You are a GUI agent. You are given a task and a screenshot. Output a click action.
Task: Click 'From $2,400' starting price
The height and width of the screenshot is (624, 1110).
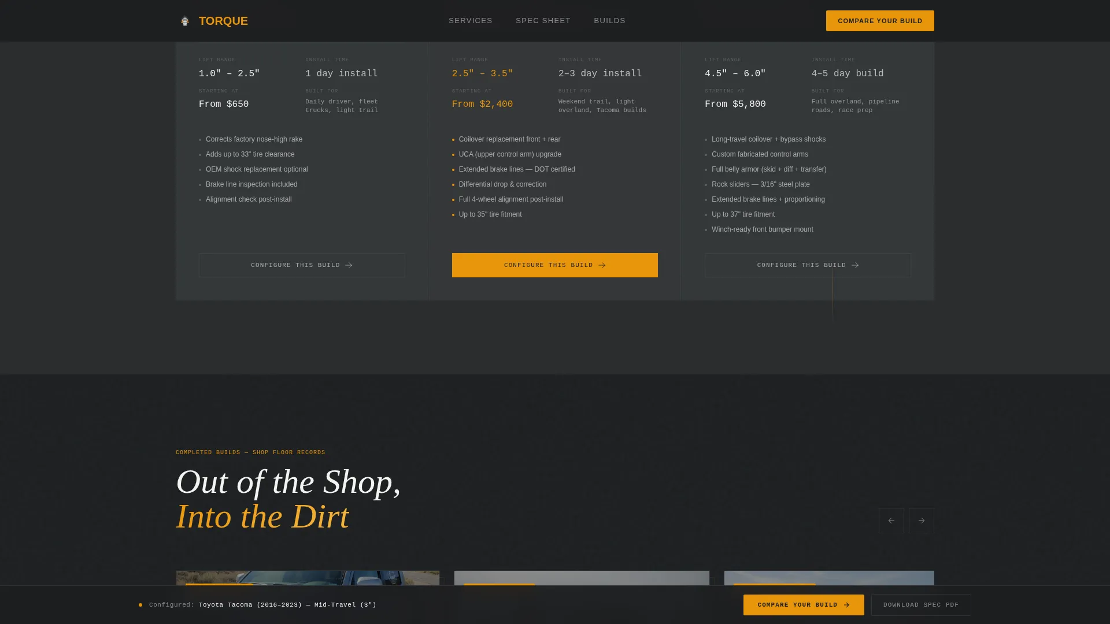482,104
